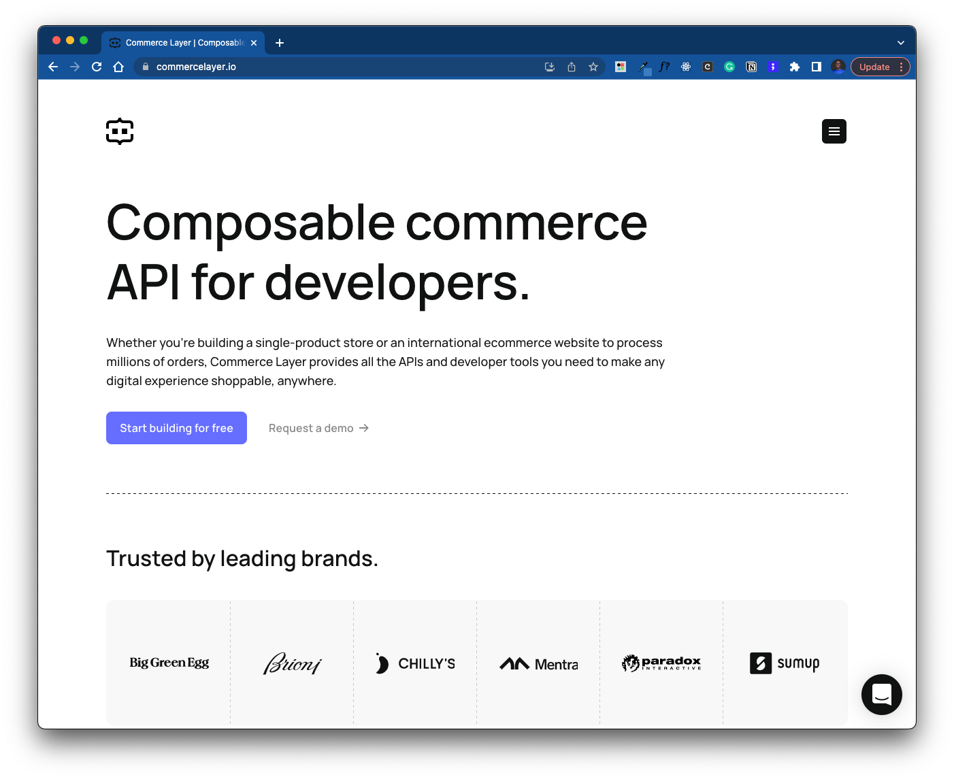
Task: Click the paragraph starting 'Whether you're building'
Action: [385, 362]
